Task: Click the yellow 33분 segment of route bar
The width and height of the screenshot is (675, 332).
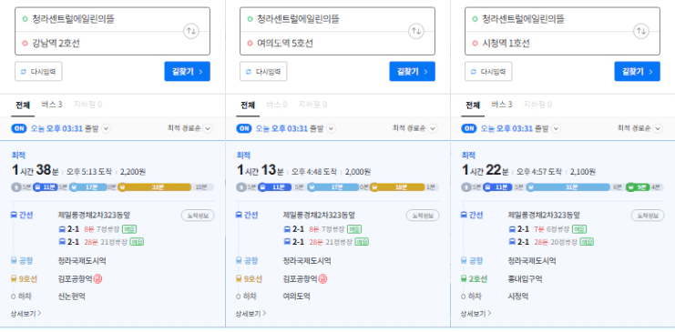Action: pyautogui.click(x=155, y=187)
